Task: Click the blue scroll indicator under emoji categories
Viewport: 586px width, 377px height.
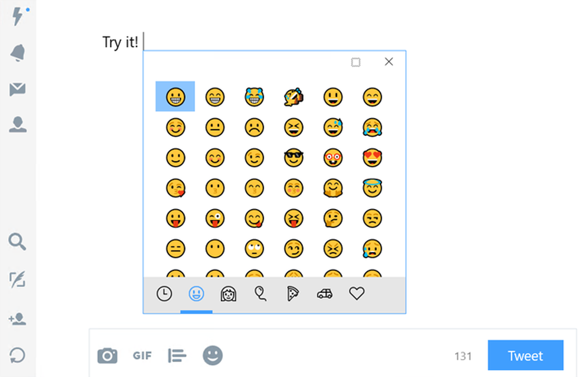Action: [197, 311]
